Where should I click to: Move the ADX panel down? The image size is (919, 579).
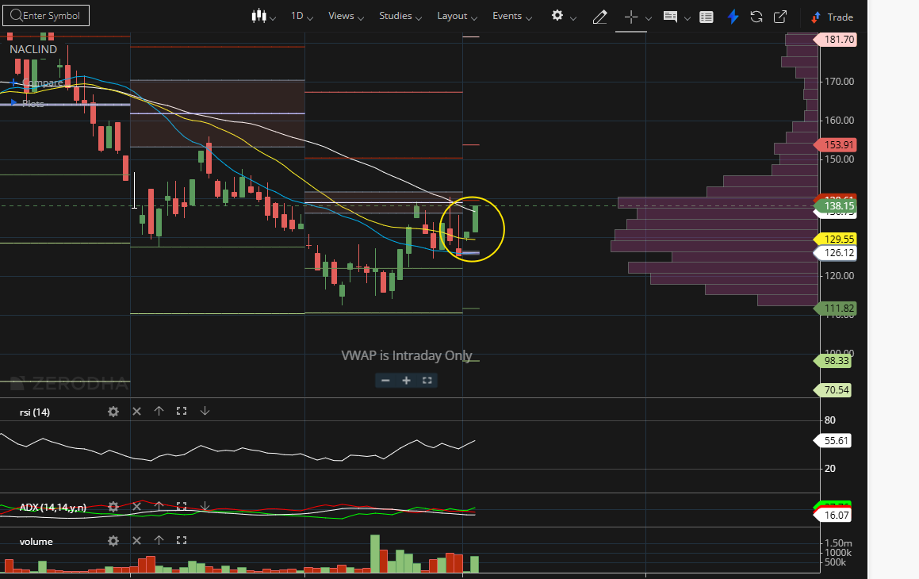coord(205,506)
